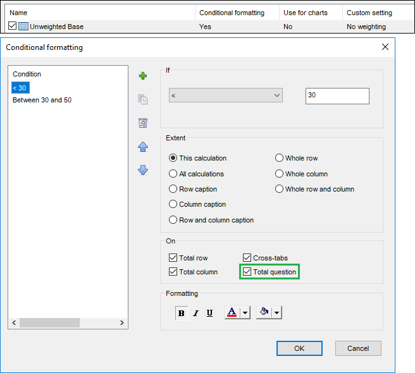Open the comparison operator dropdown
Viewport: 415px width, 373px height.
coord(225,95)
